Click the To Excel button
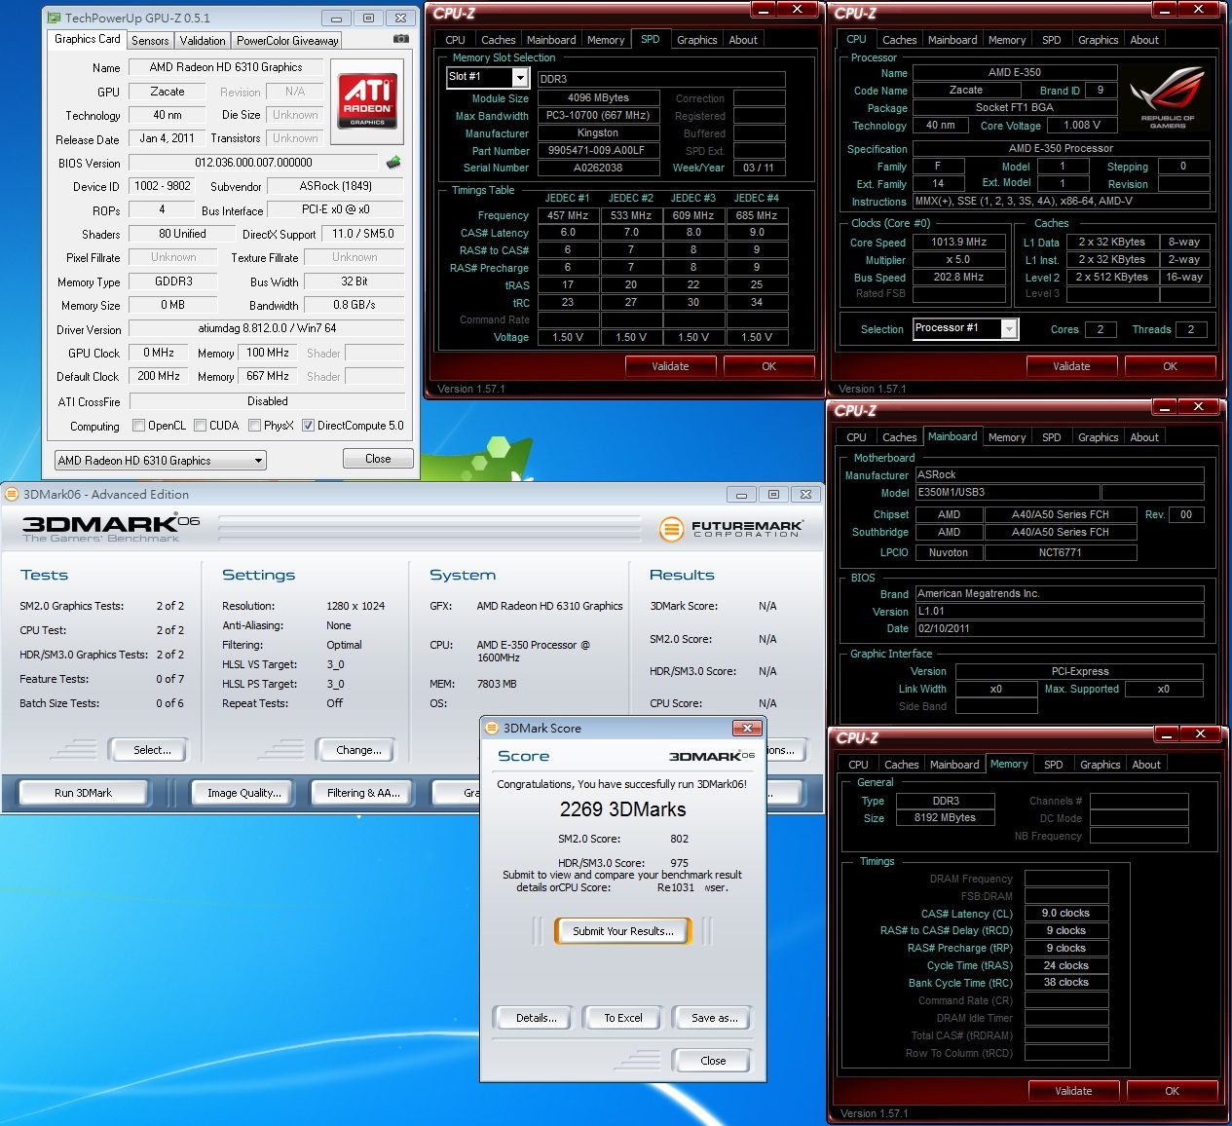 pos(623,1018)
